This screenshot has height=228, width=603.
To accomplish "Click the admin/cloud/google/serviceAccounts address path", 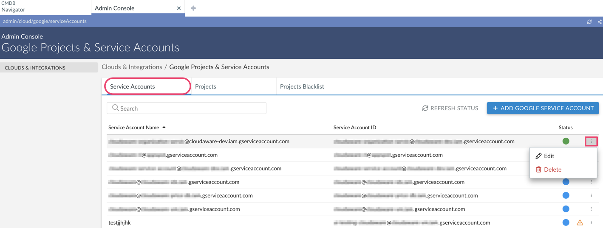I will coord(45,21).
